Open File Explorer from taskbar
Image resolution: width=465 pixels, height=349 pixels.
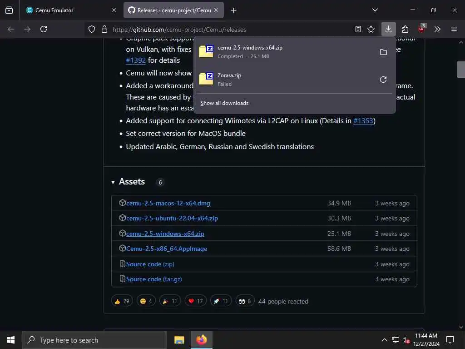point(179,340)
